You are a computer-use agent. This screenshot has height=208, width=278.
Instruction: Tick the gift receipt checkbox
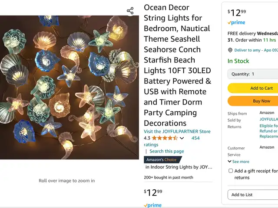[x=231, y=171]
